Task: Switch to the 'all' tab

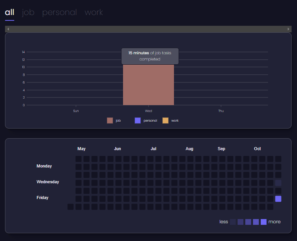Action: (10, 12)
